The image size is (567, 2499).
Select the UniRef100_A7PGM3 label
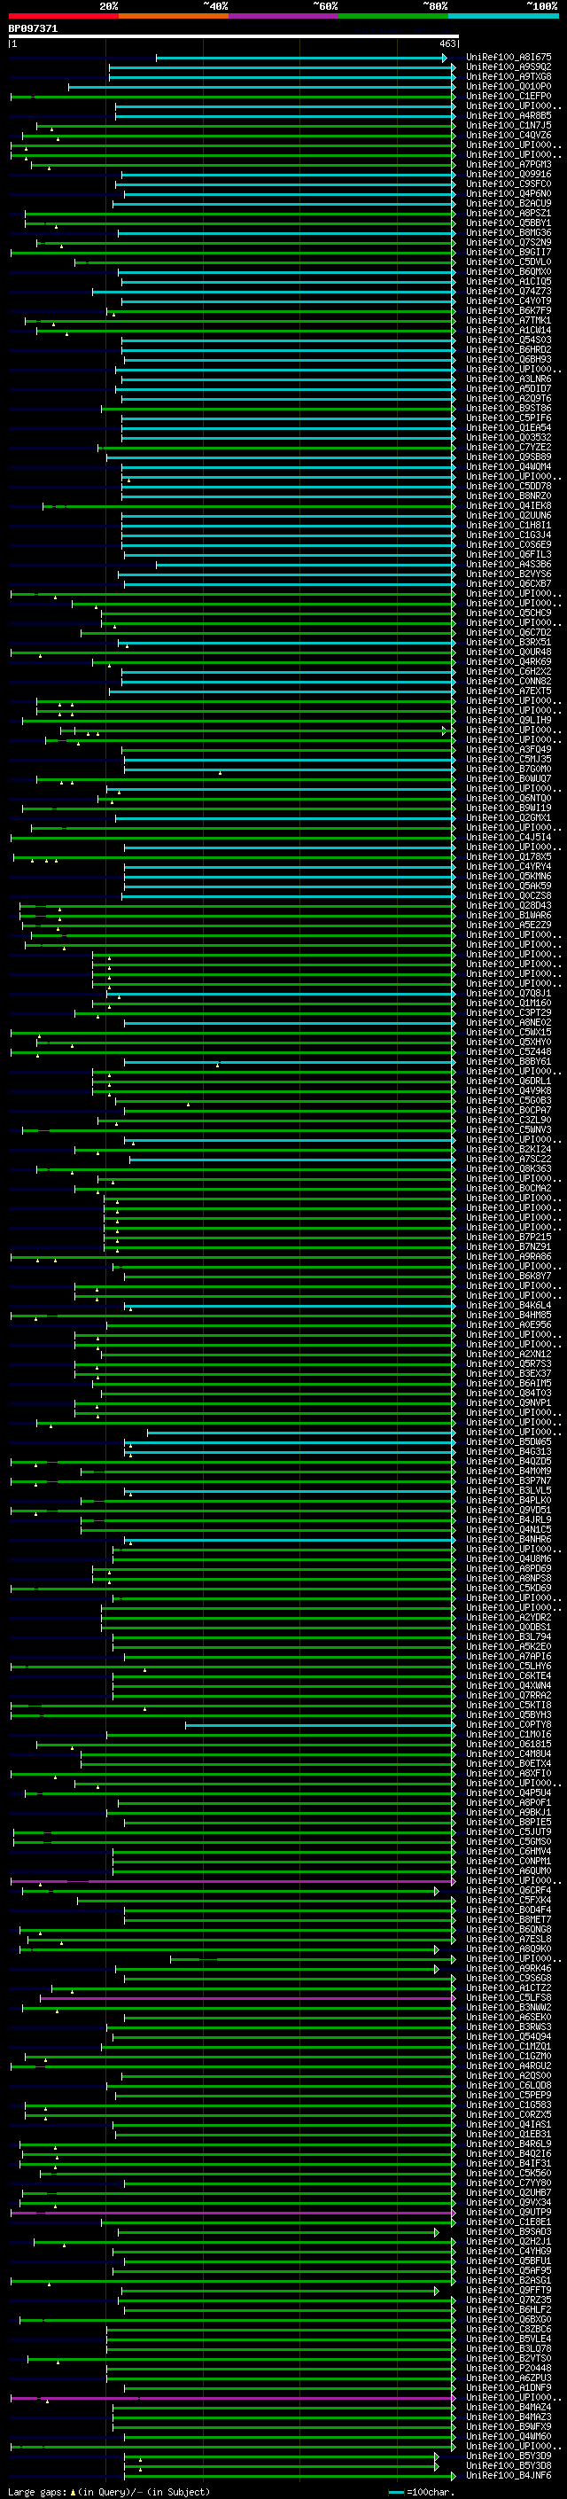tap(509, 165)
